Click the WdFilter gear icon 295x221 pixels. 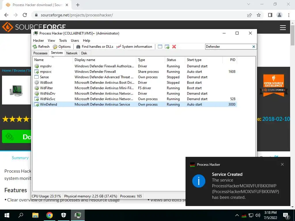click(37, 88)
